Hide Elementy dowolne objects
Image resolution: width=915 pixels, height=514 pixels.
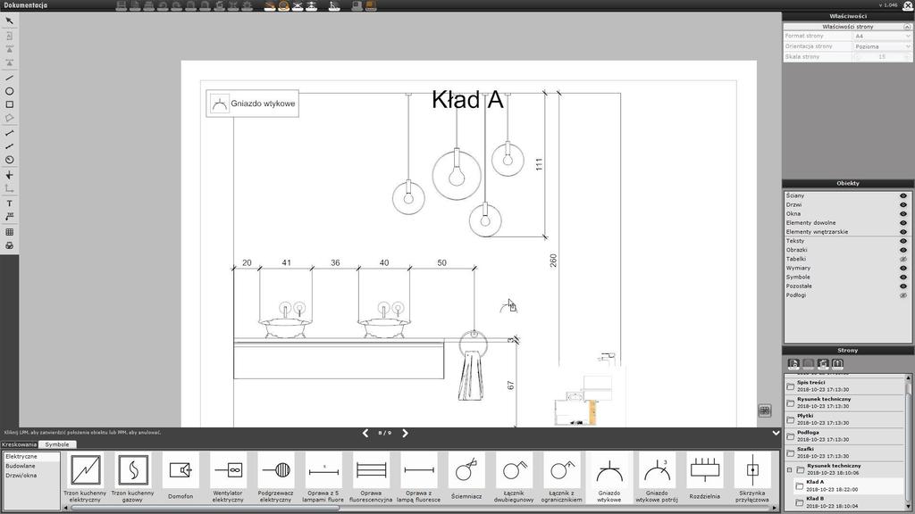(902, 223)
